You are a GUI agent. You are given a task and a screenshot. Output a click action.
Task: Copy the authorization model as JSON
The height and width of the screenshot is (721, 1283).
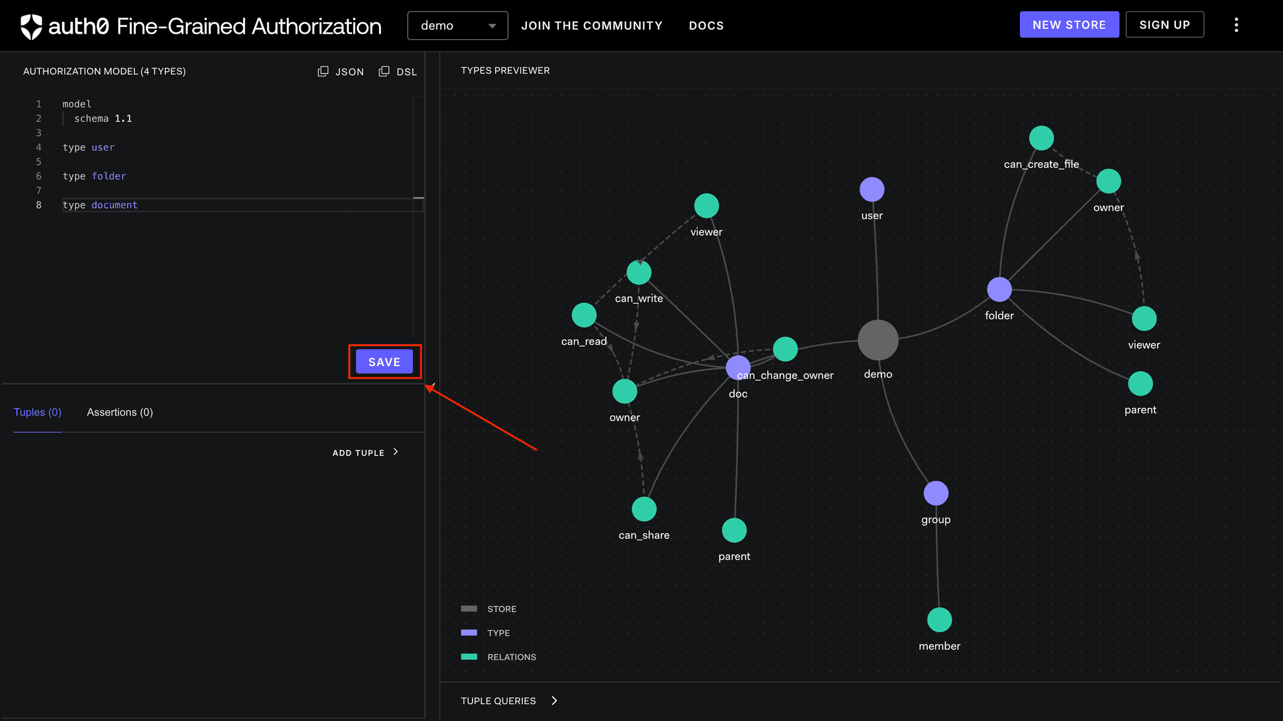tap(340, 71)
